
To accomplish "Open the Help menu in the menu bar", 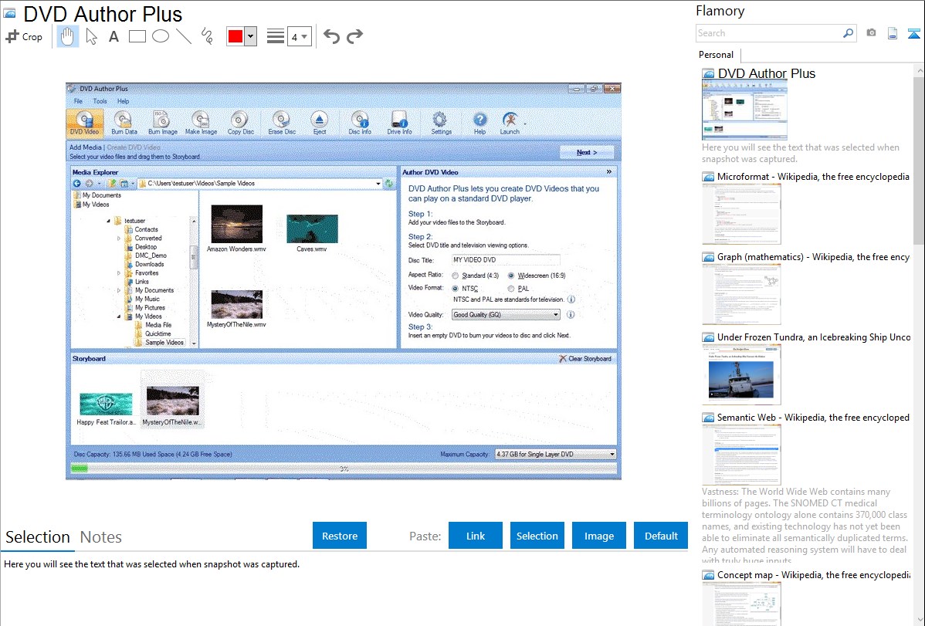I will click(123, 101).
